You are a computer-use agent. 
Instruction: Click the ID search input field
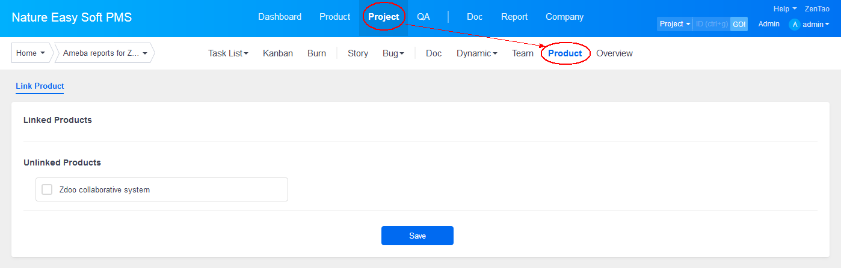coord(712,24)
